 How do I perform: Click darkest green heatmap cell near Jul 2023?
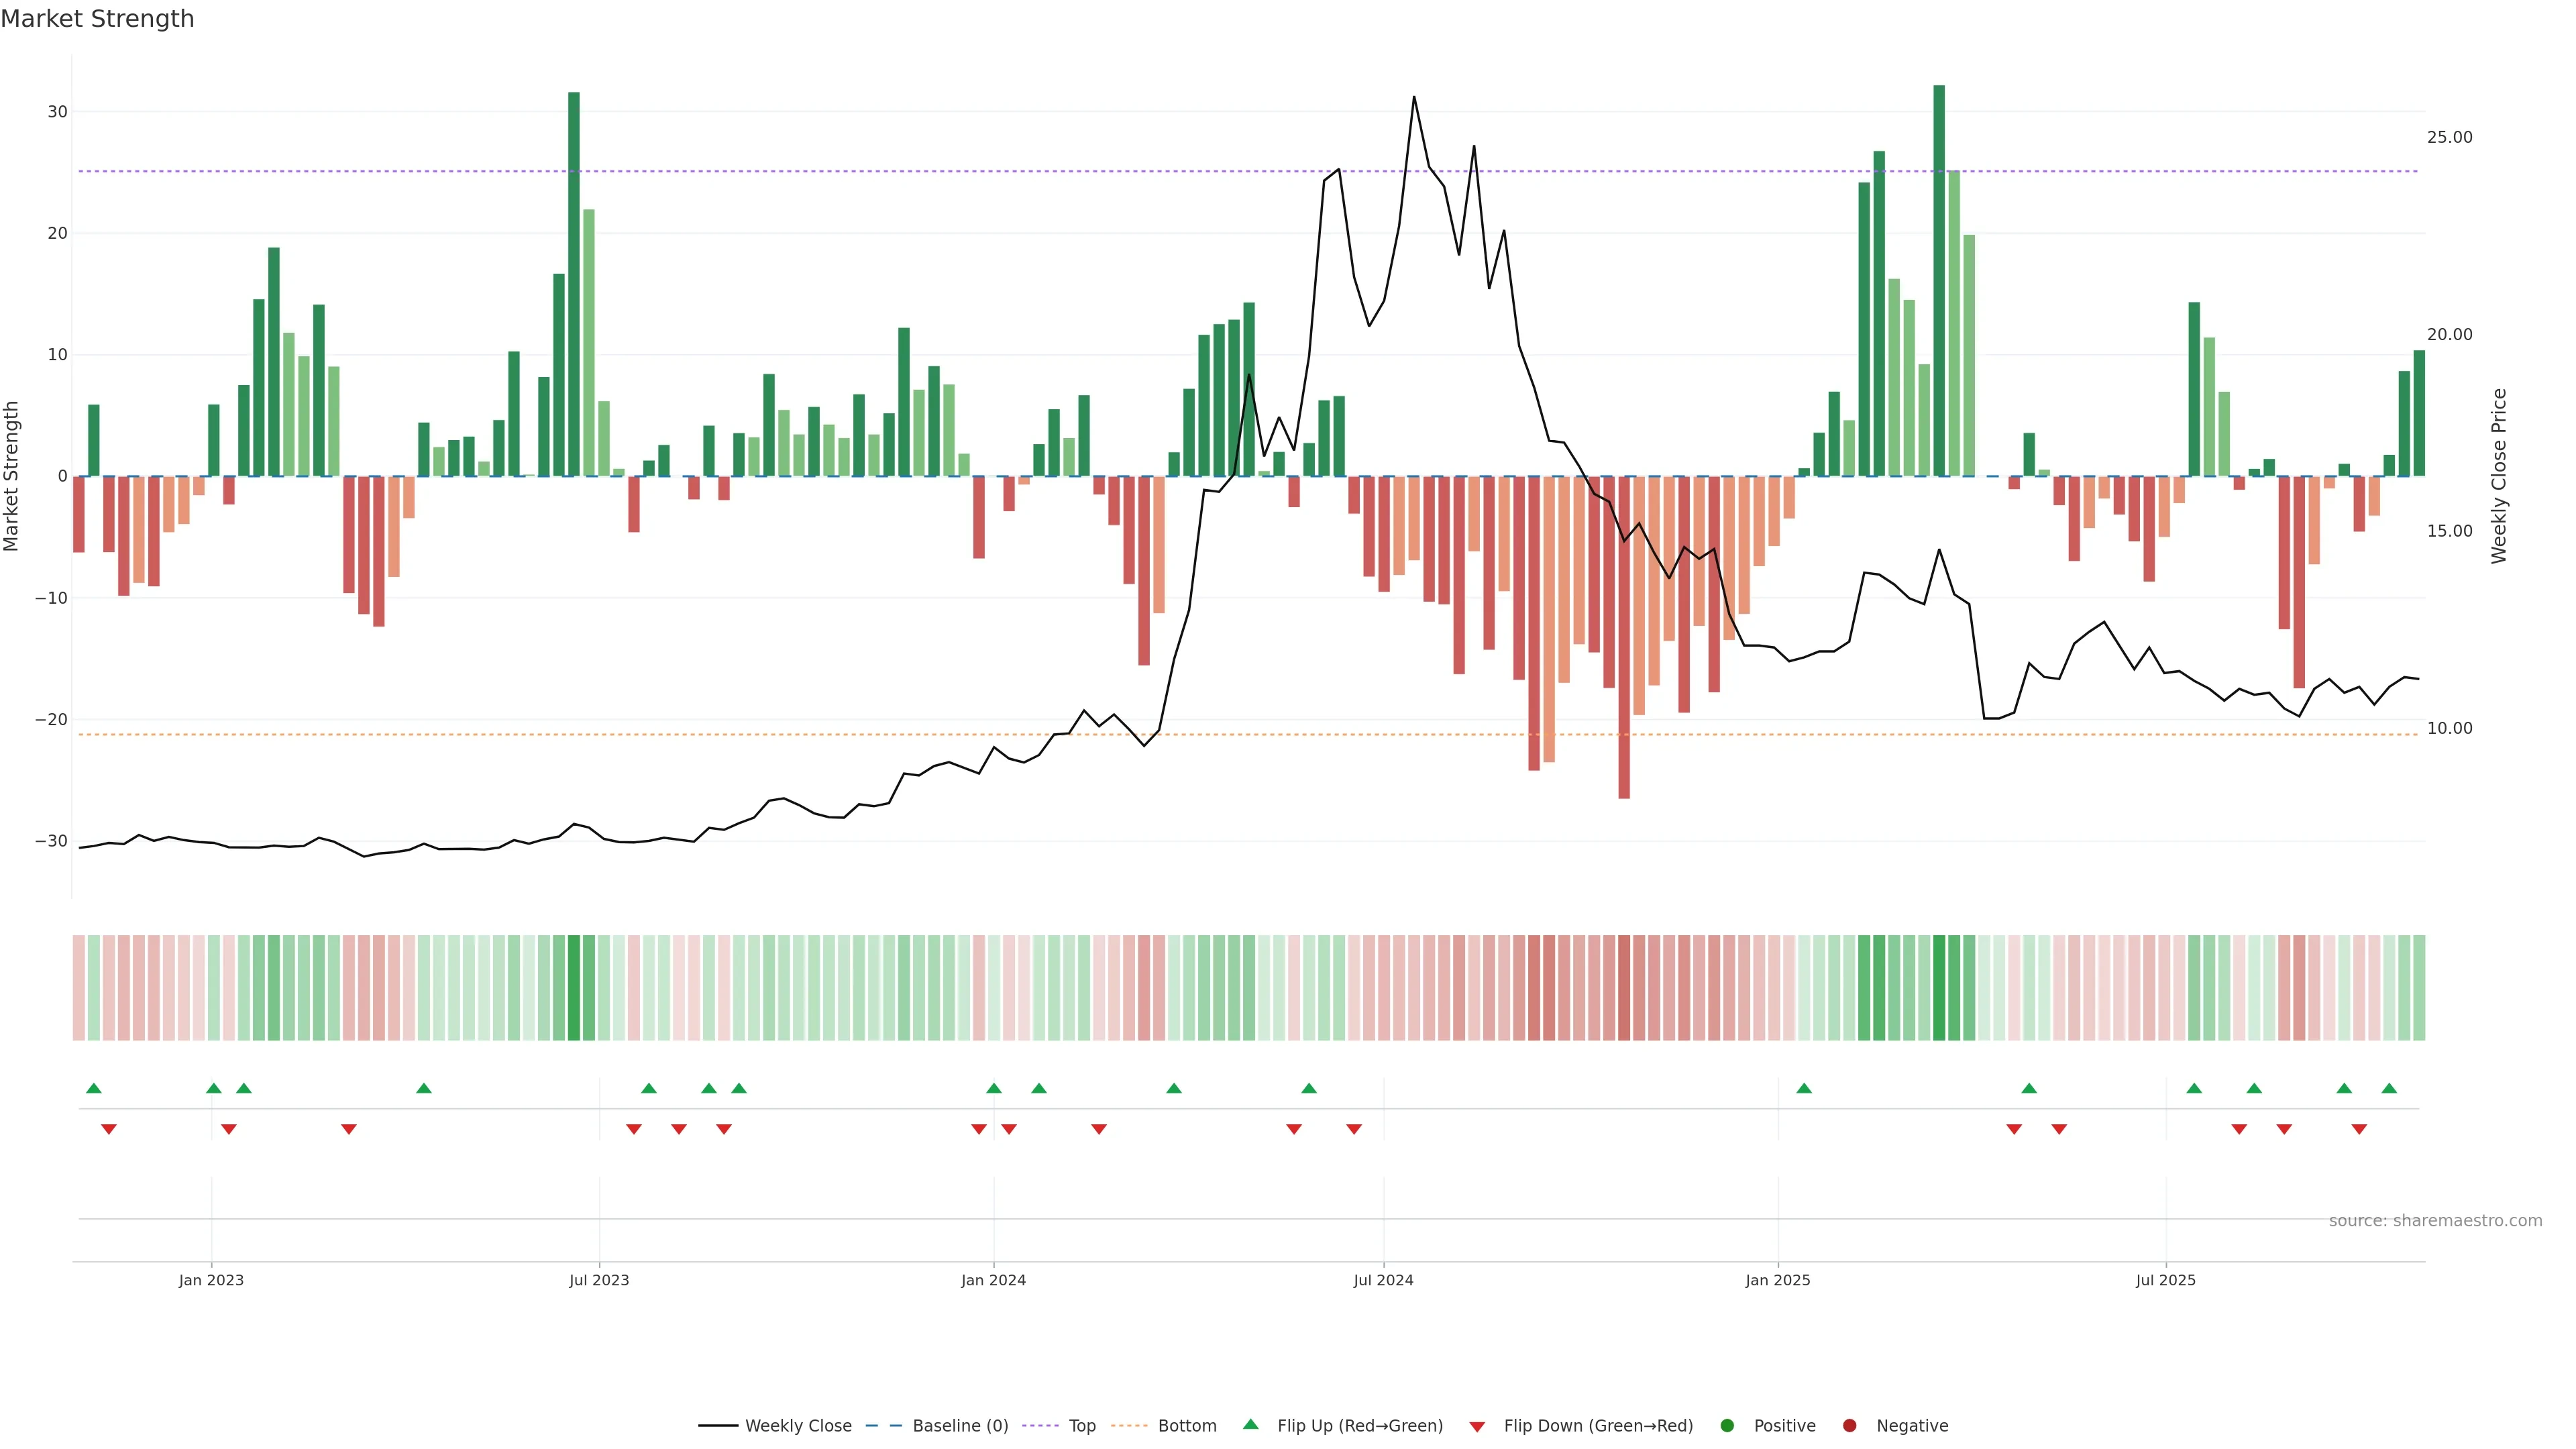574,988
